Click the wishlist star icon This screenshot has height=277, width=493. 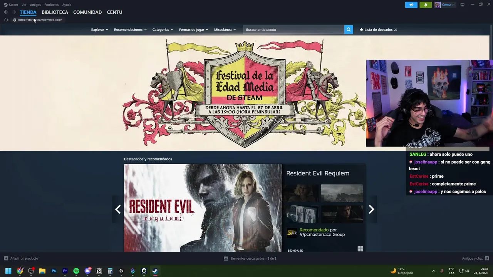(x=361, y=30)
